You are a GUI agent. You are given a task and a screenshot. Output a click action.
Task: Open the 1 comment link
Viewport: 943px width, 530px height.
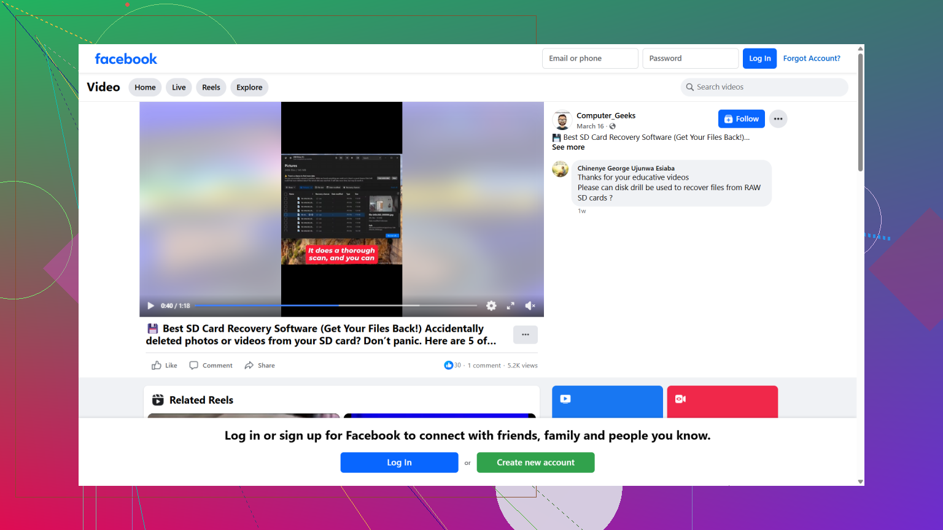[484, 366]
